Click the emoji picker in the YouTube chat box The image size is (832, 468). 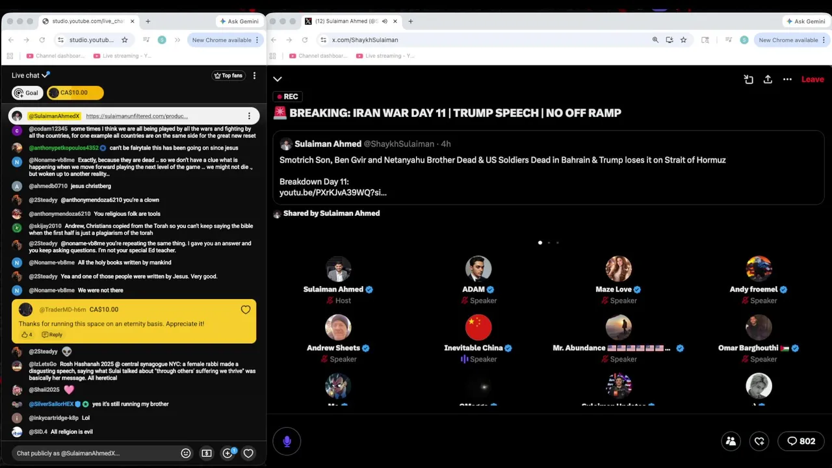pyautogui.click(x=186, y=453)
